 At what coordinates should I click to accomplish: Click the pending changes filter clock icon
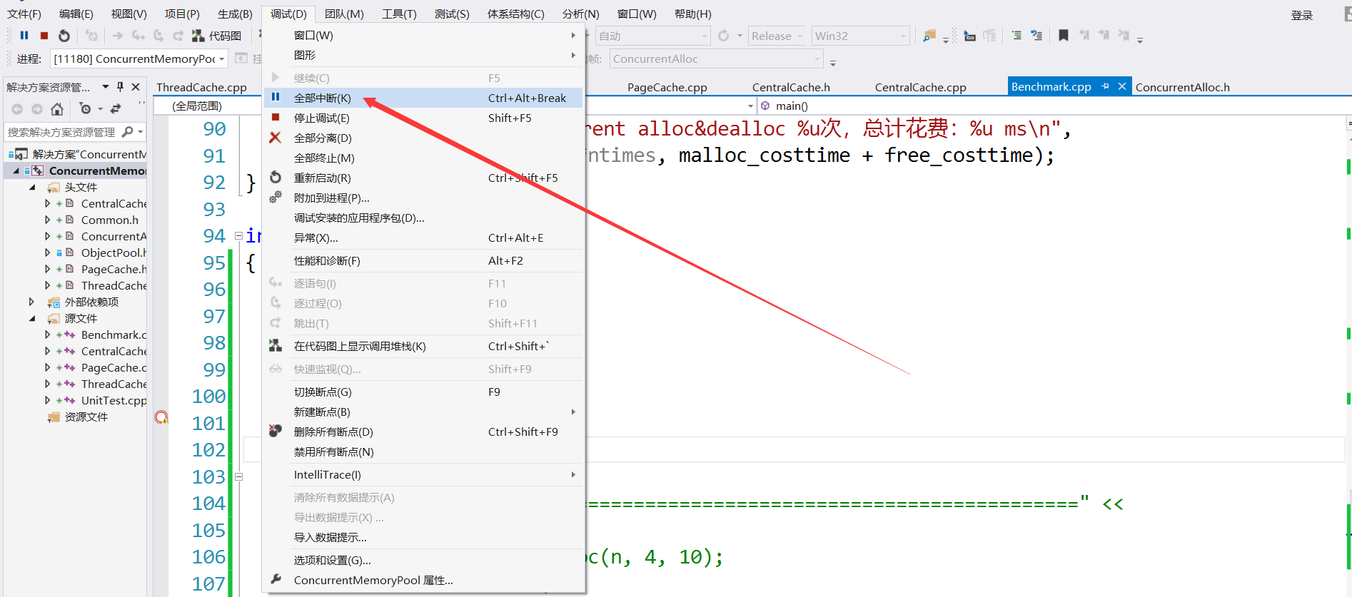pyautogui.click(x=86, y=109)
